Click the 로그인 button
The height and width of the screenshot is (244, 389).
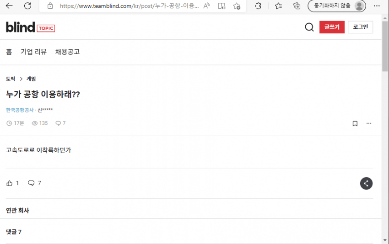pos(360,27)
